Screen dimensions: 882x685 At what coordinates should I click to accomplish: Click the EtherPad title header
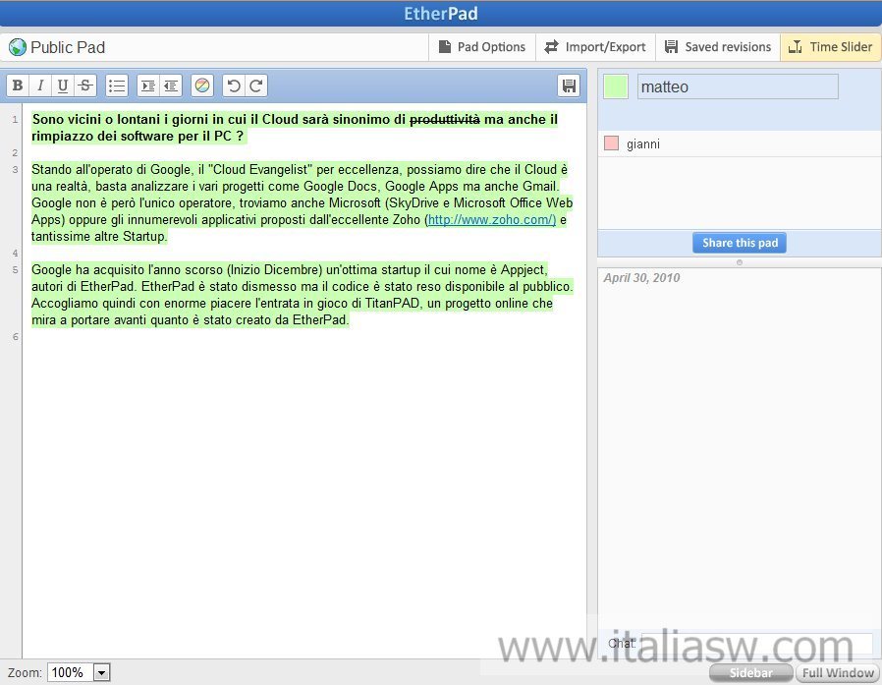(440, 14)
